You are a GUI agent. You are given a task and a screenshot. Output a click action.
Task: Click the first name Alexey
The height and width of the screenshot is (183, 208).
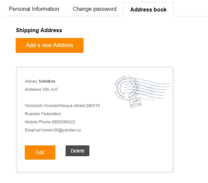click(31, 81)
